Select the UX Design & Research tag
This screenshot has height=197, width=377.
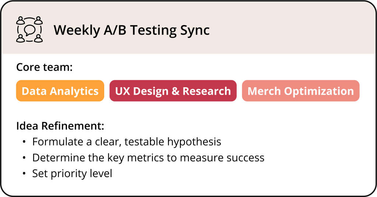point(173,91)
